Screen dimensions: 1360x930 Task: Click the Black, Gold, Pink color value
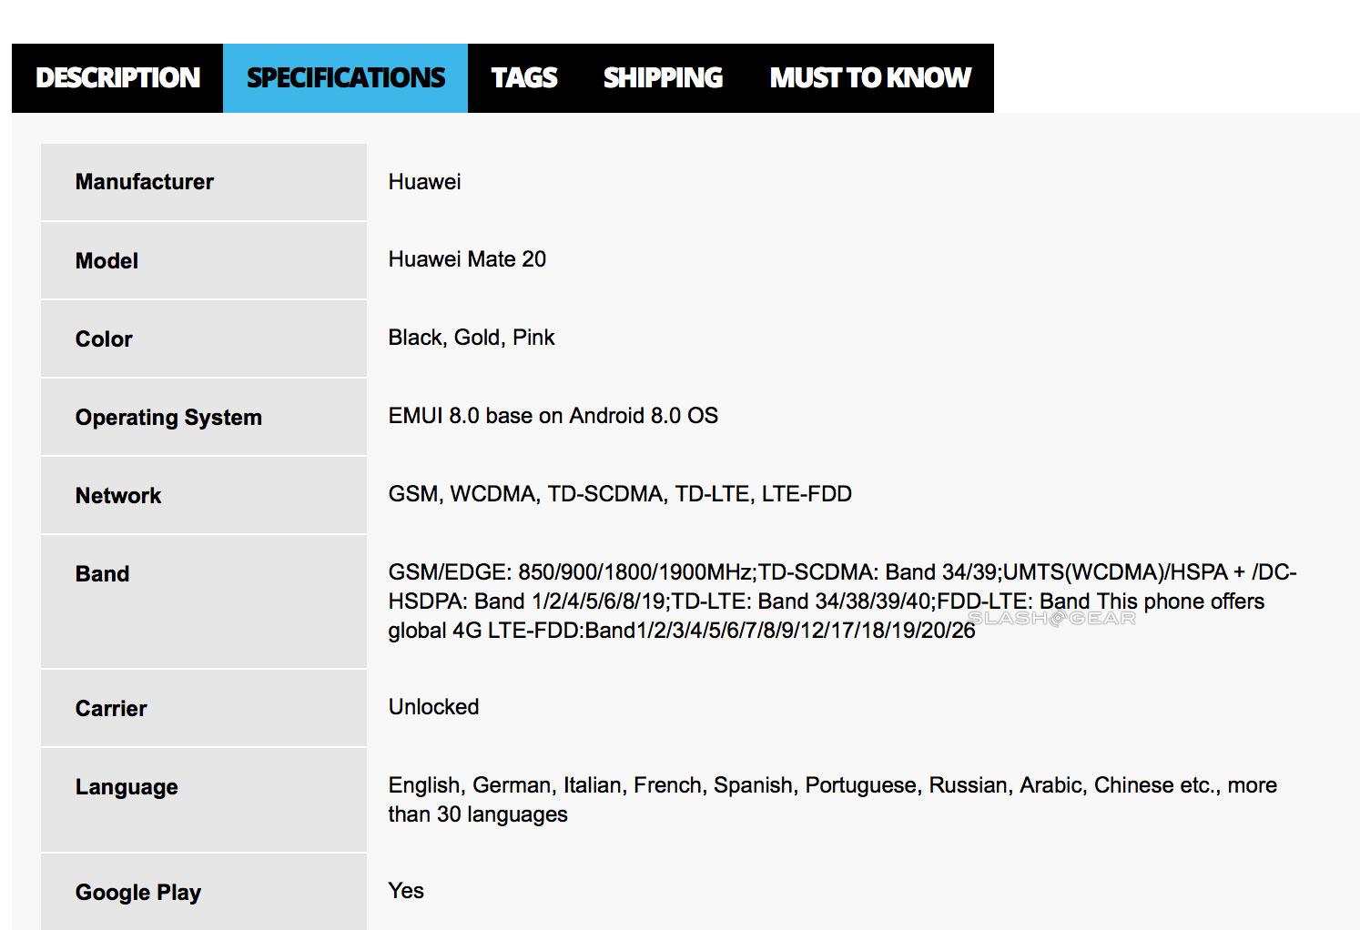pyautogui.click(x=472, y=338)
